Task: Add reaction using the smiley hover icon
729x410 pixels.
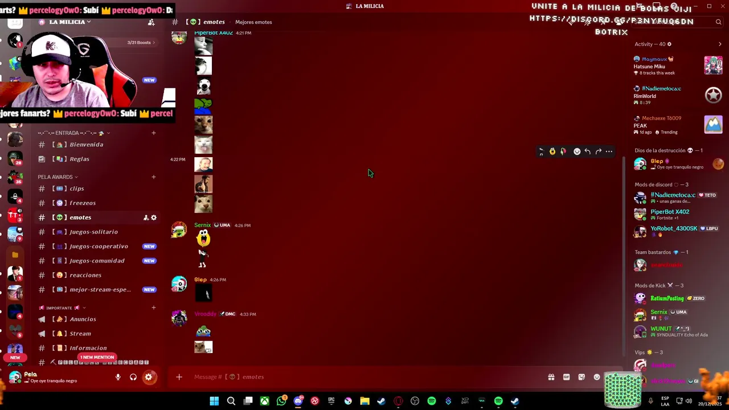Action: pos(577,151)
